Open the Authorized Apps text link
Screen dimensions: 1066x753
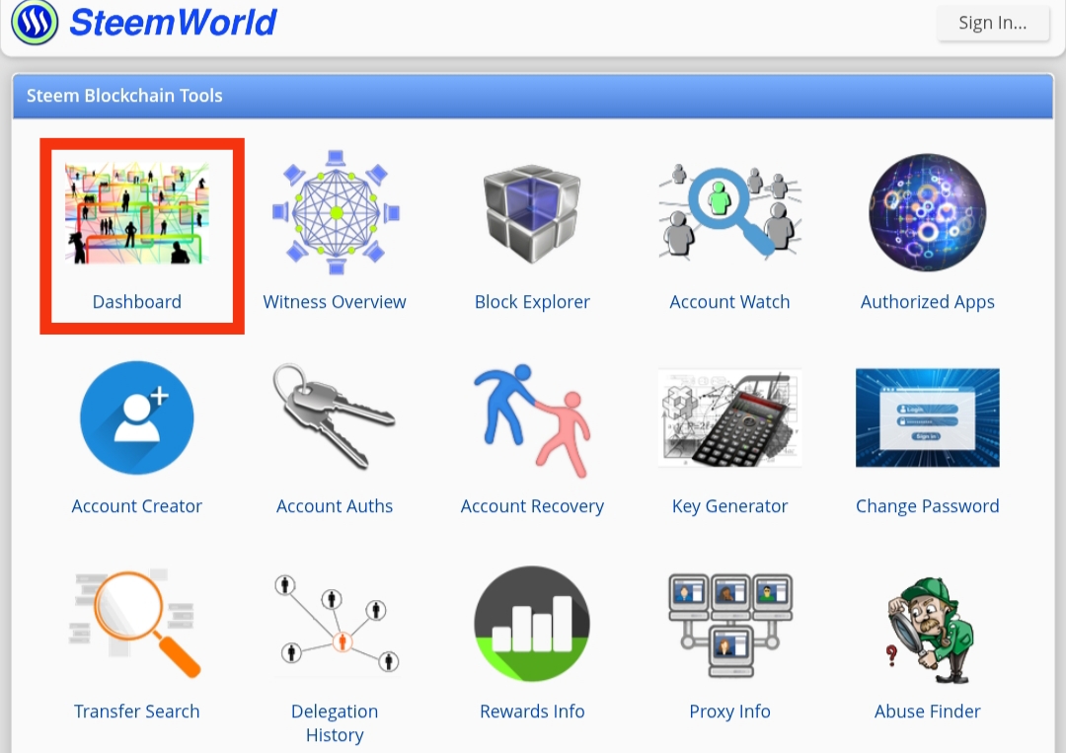coord(927,302)
